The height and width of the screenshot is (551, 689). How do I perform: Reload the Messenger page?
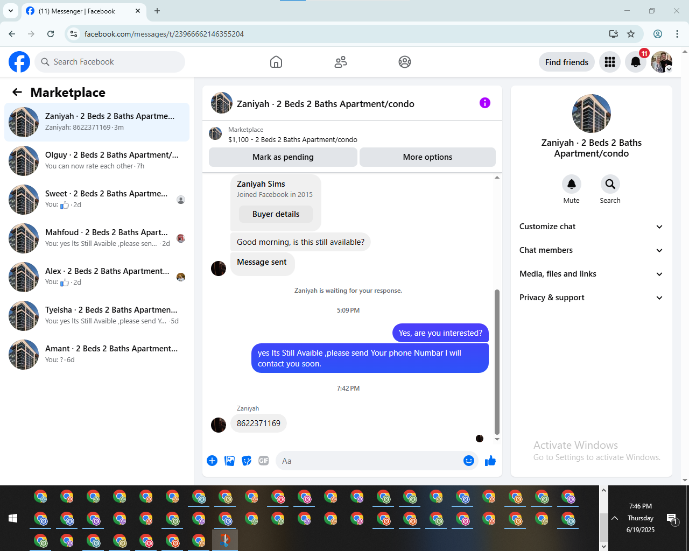pyautogui.click(x=51, y=34)
